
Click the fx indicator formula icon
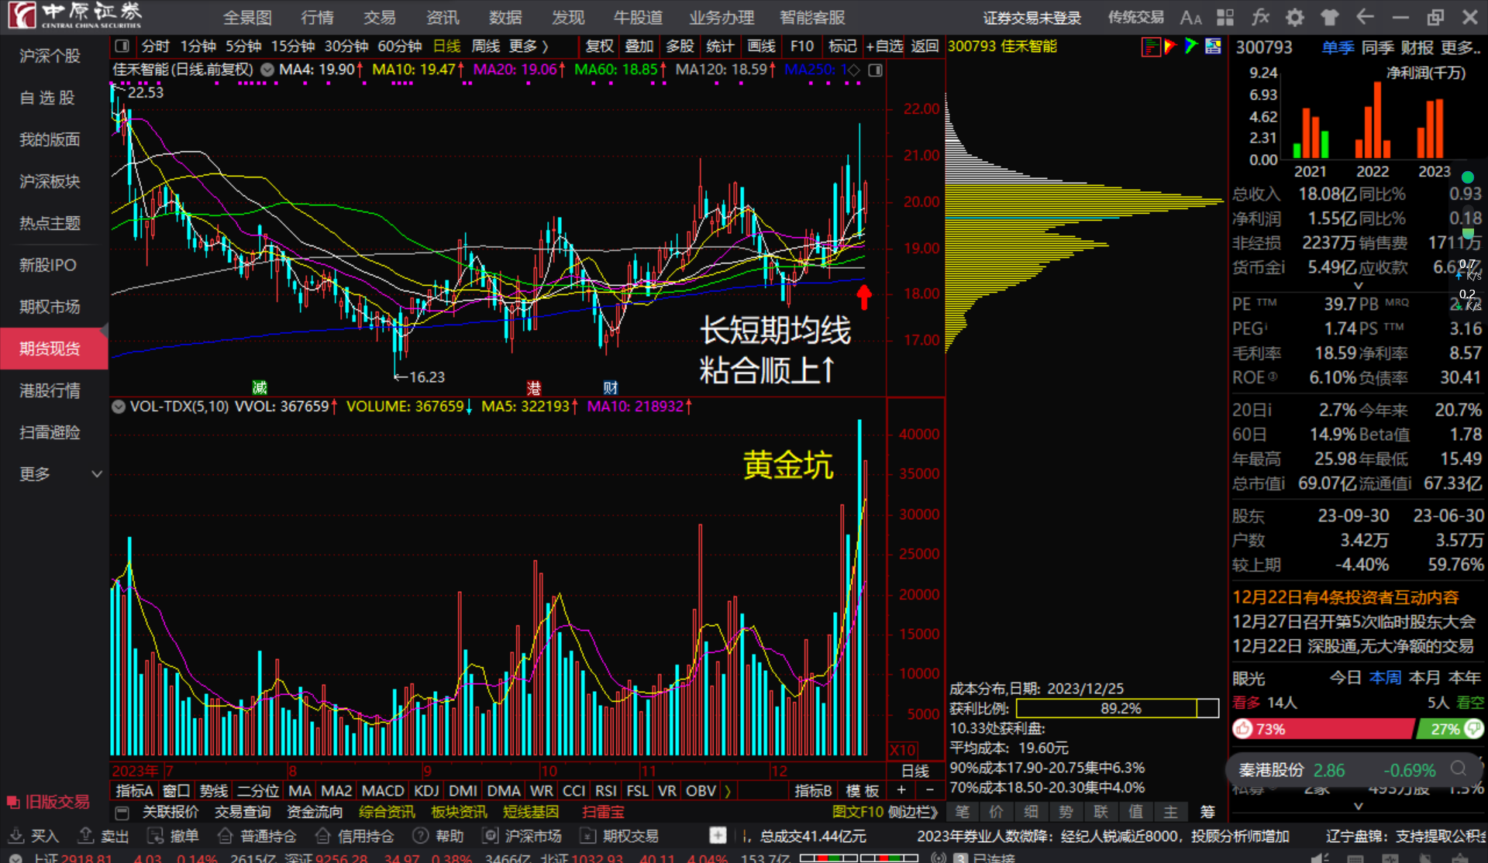[x=1260, y=16]
